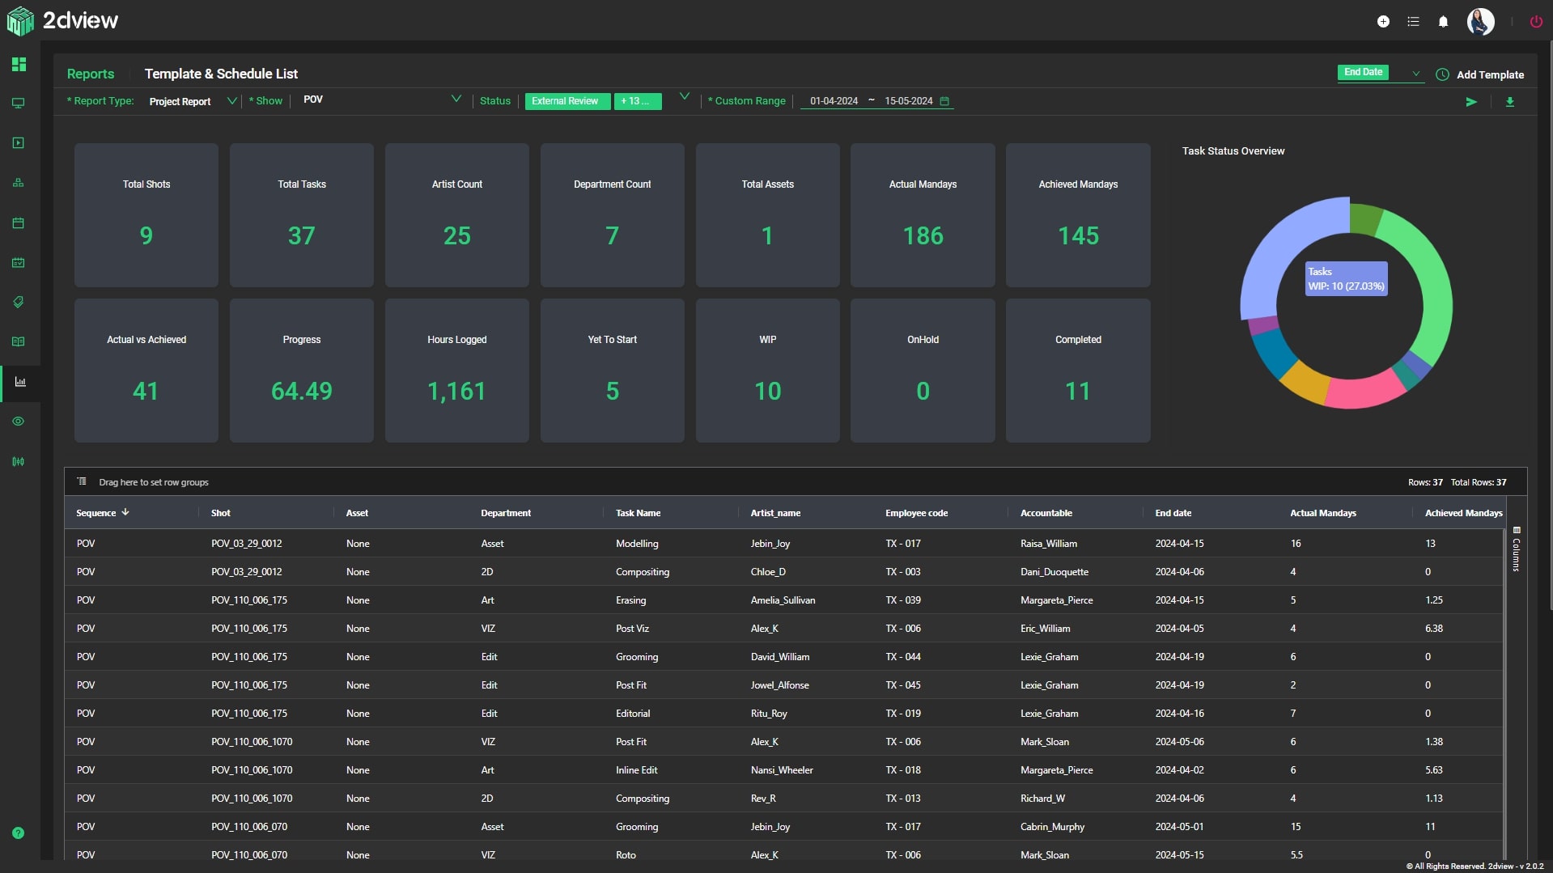
Task: Select the reports bar-chart icon in sidebar
Action: (19, 382)
